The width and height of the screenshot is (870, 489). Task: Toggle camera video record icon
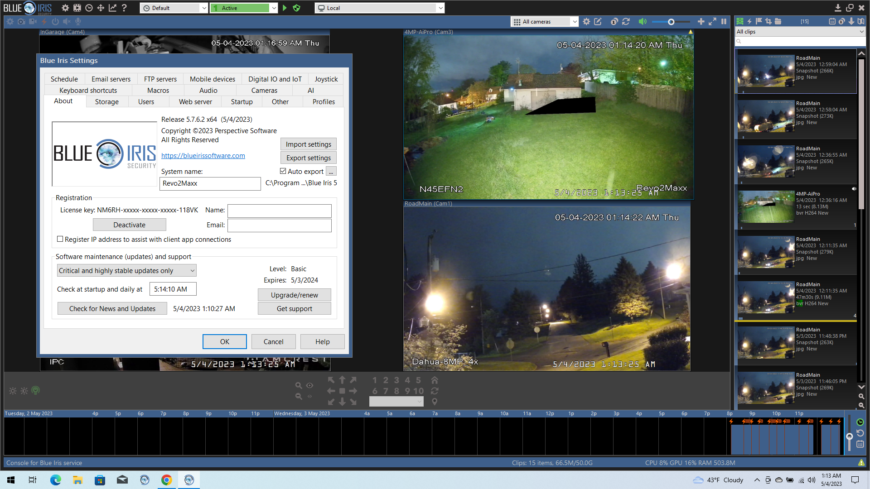click(33, 21)
